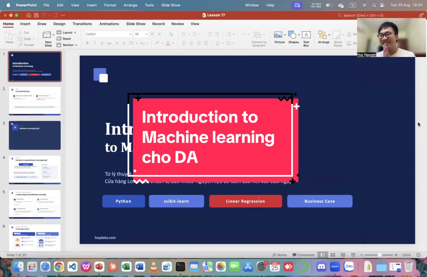Click the Redo arrow icon

[x=55, y=15]
